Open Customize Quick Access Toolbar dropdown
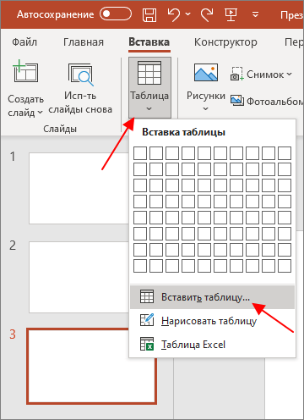 255,14
